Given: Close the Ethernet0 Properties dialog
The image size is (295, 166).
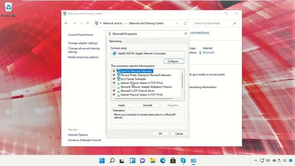Looking at the screenshot, I should point(186,34).
